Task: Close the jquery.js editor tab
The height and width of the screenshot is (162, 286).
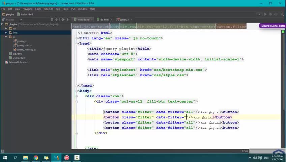Action: coord(131,20)
